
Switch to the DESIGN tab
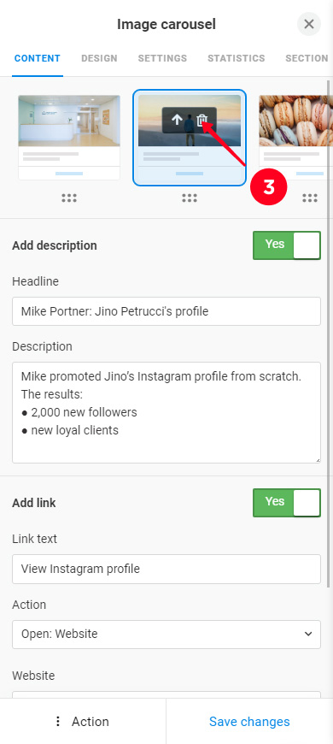(99, 58)
